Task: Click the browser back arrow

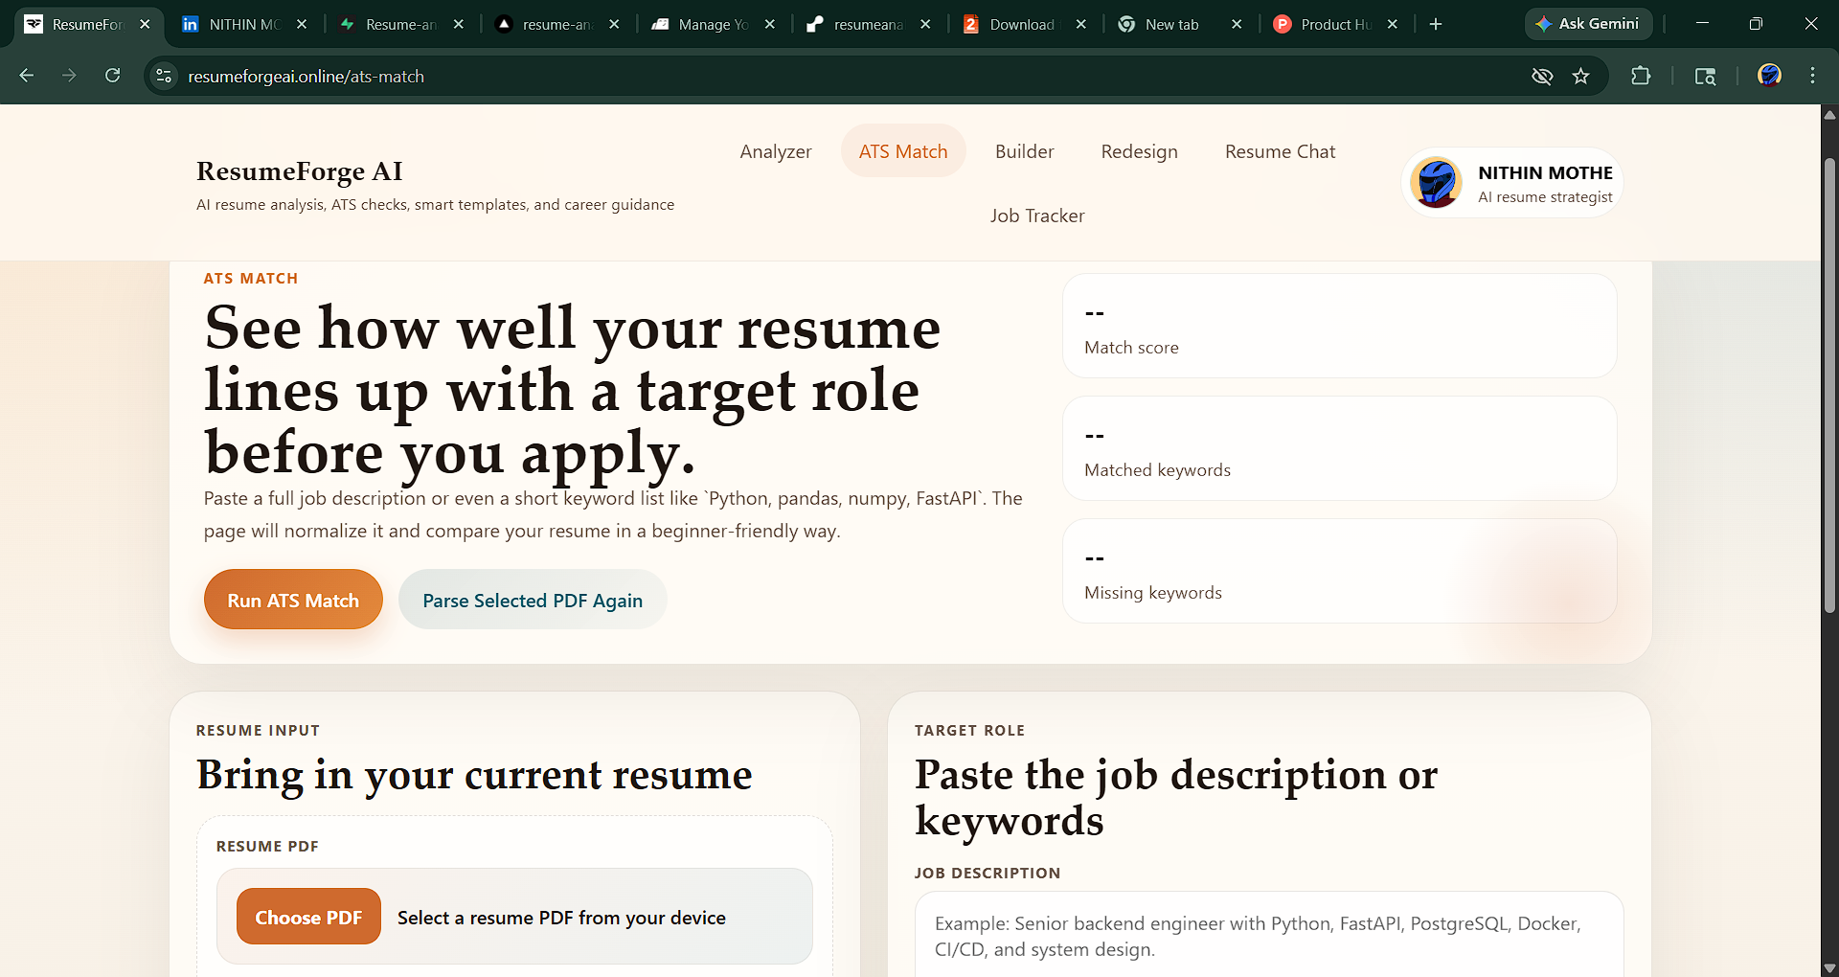Action: coord(27,76)
